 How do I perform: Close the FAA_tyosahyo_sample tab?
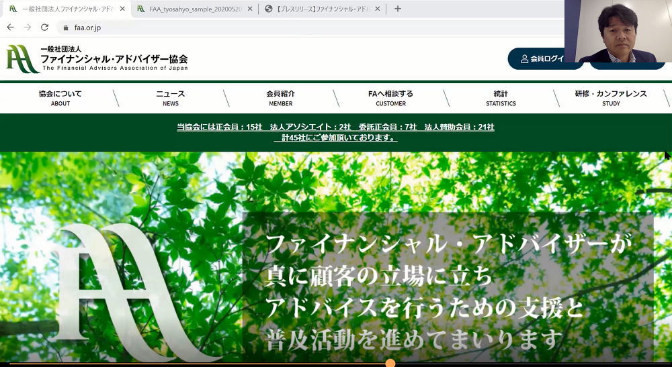[x=250, y=9]
